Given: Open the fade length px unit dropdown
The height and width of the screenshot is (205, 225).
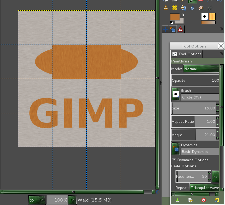Looking at the screenshot, I should tap(215, 176).
